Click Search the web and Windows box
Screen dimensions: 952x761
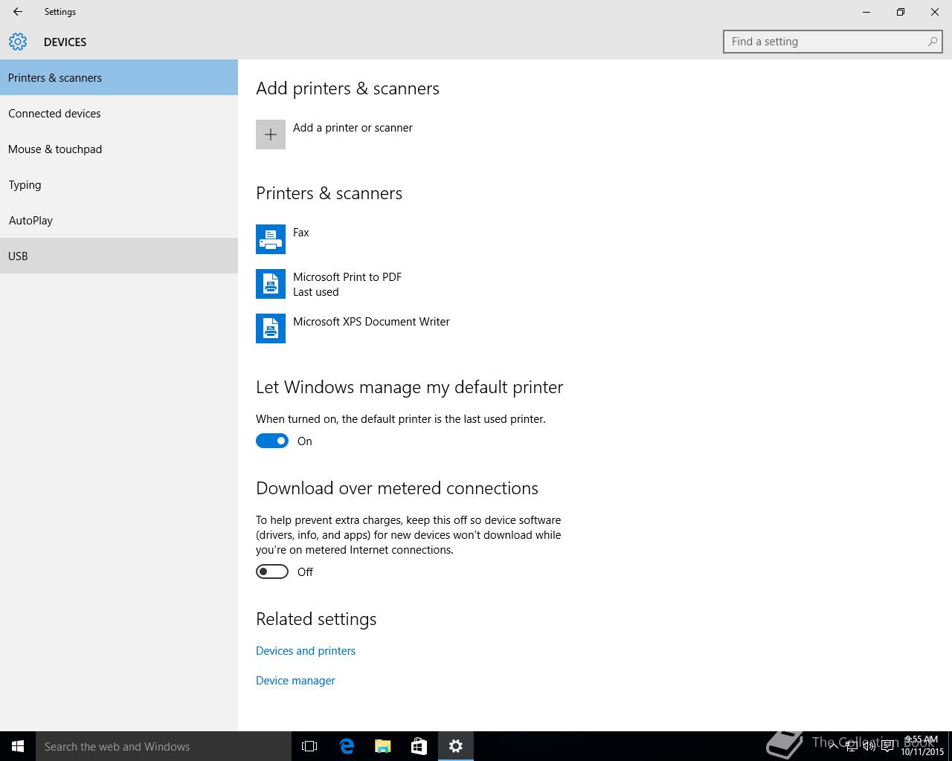(x=164, y=746)
